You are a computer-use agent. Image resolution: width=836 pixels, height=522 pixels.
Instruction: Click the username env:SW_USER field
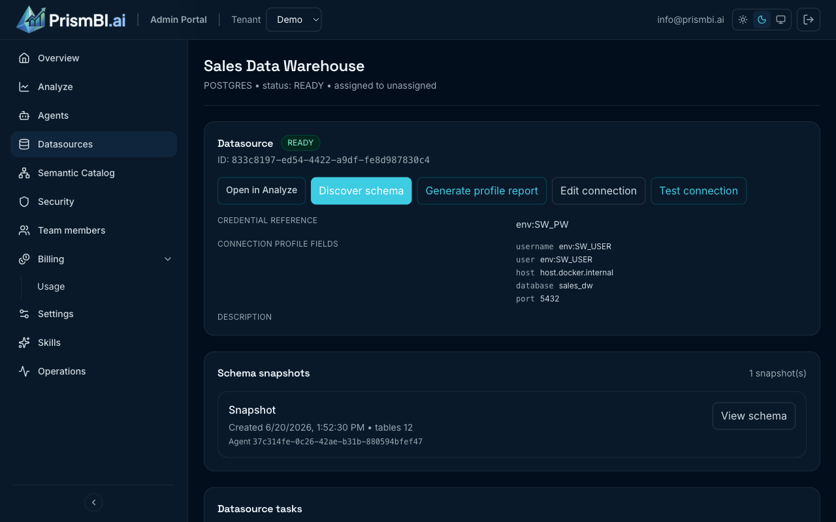564,247
